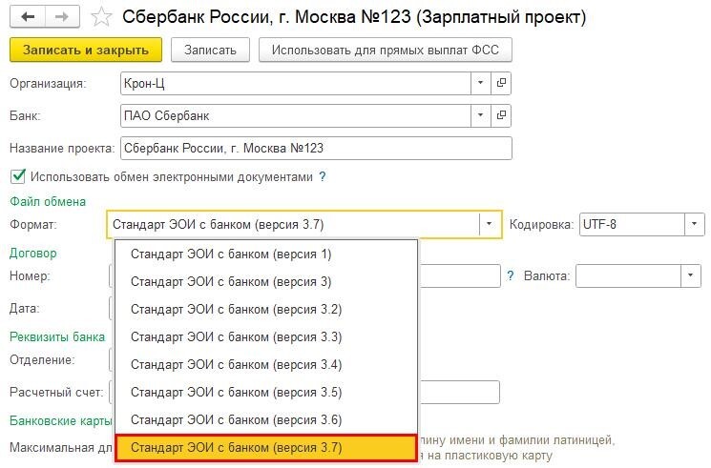Click the Название проекта text field
Viewport: 711px width, 468px height.
click(x=314, y=149)
